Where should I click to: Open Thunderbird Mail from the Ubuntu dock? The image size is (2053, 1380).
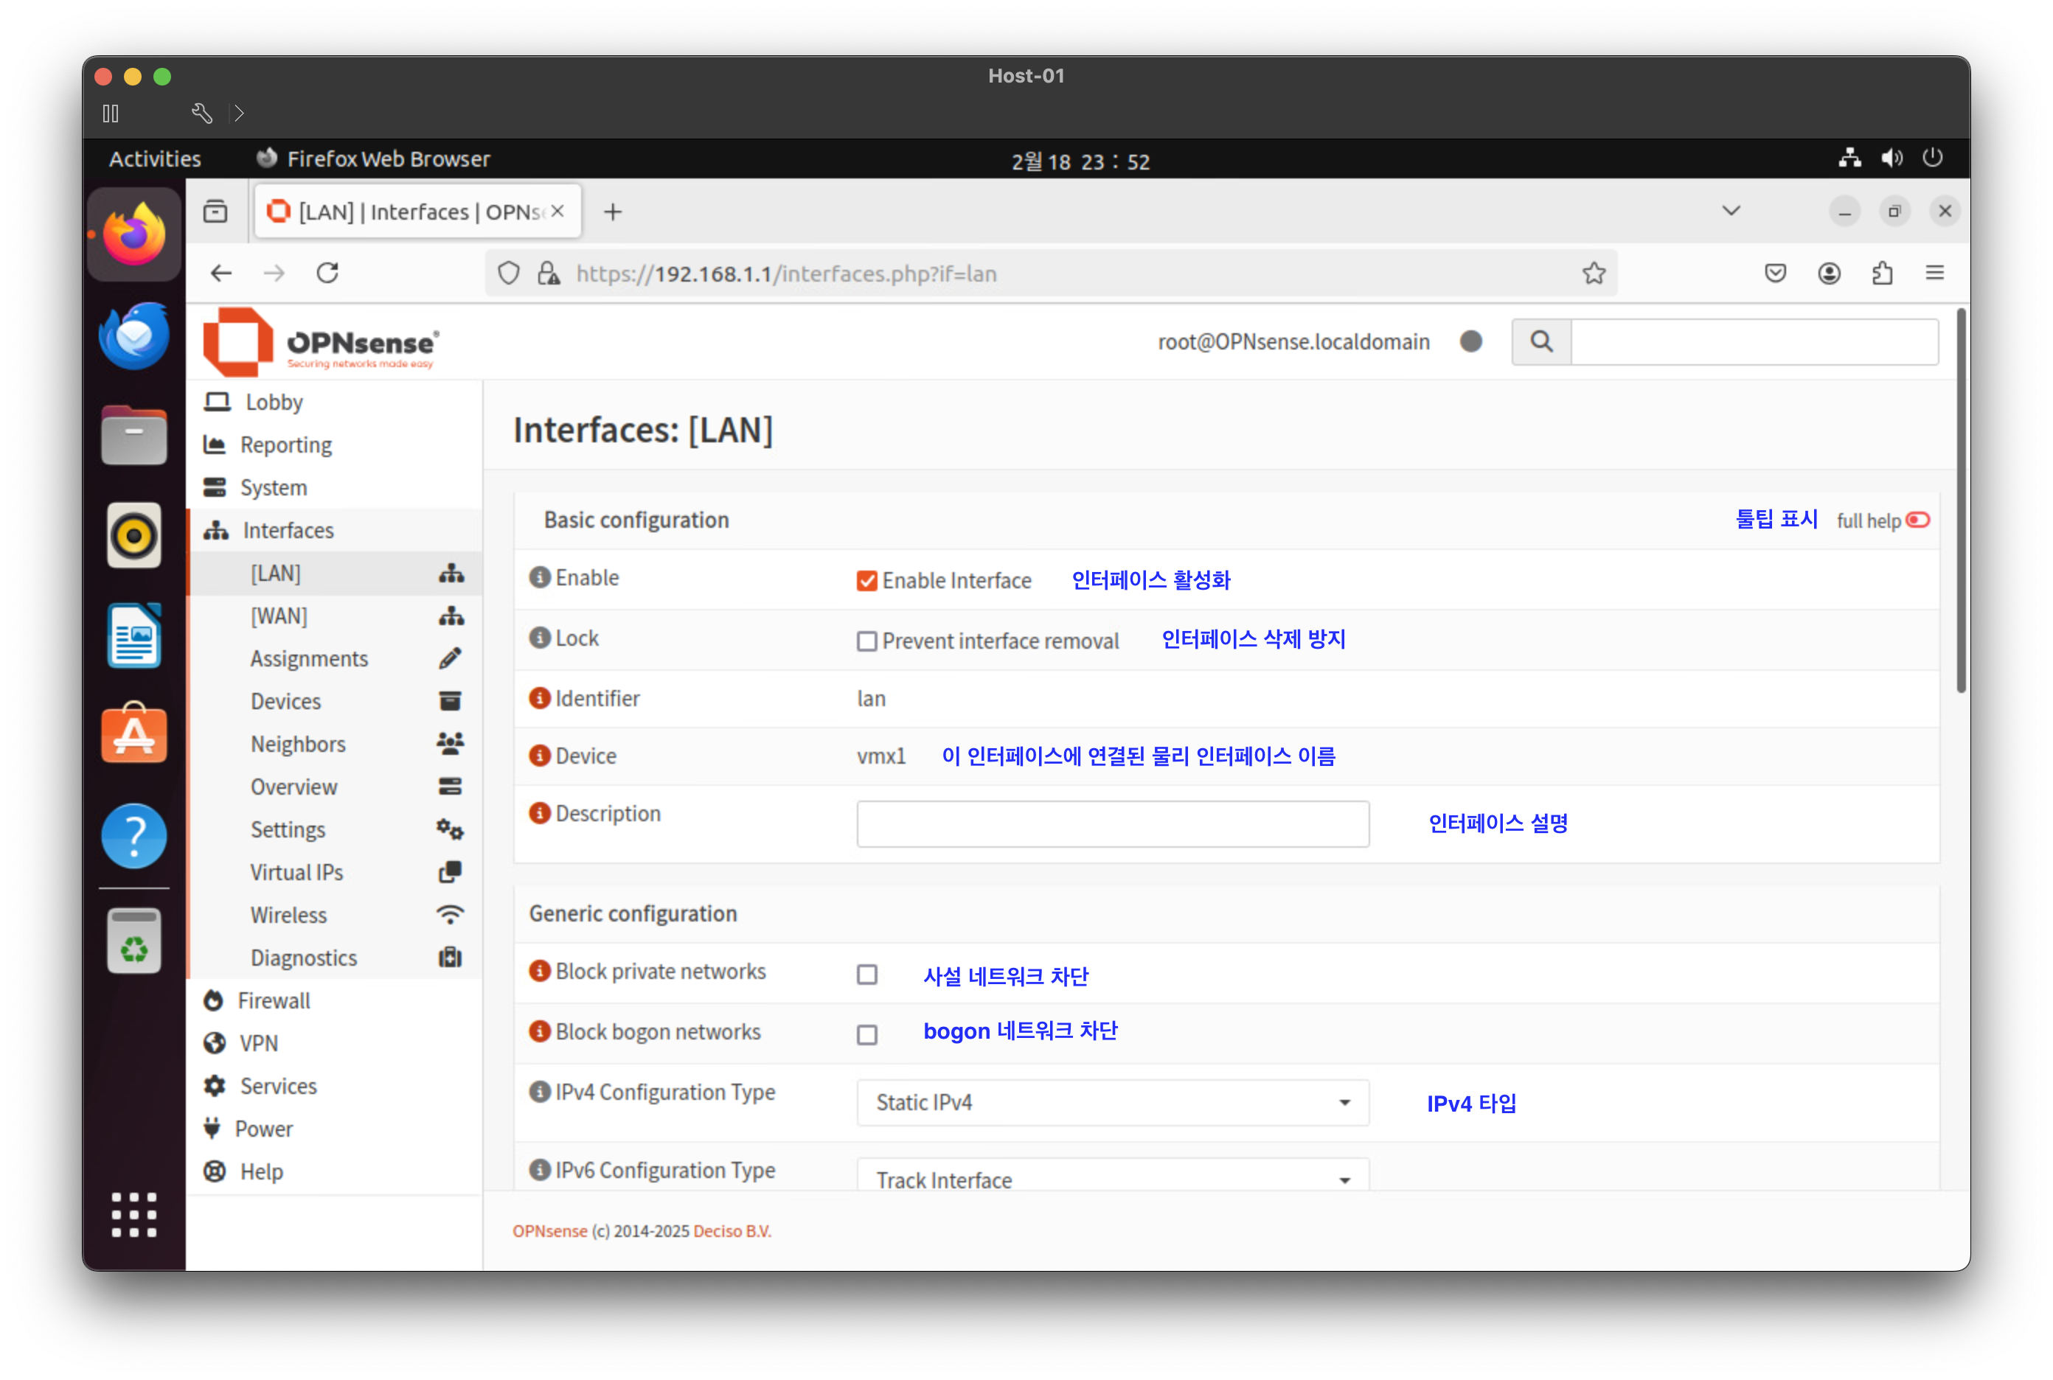click(133, 336)
